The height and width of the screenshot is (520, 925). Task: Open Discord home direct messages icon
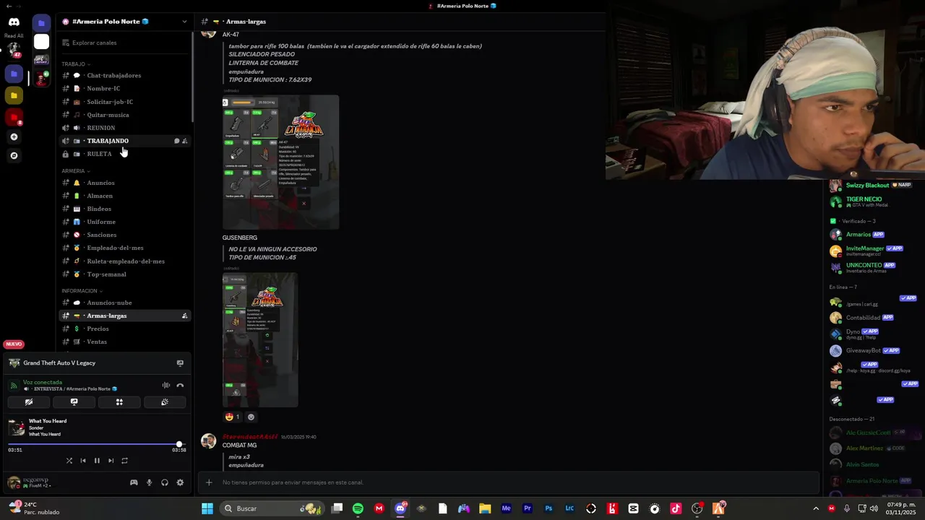14,22
